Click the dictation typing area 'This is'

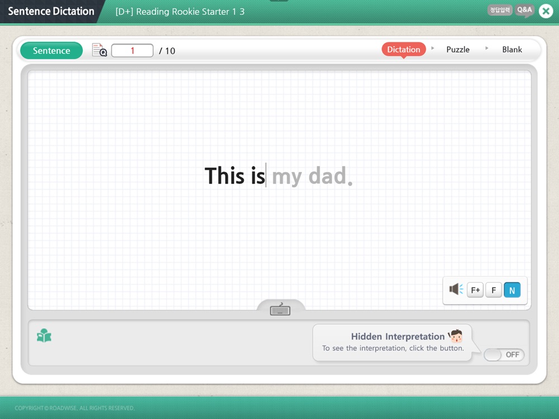(235, 175)
